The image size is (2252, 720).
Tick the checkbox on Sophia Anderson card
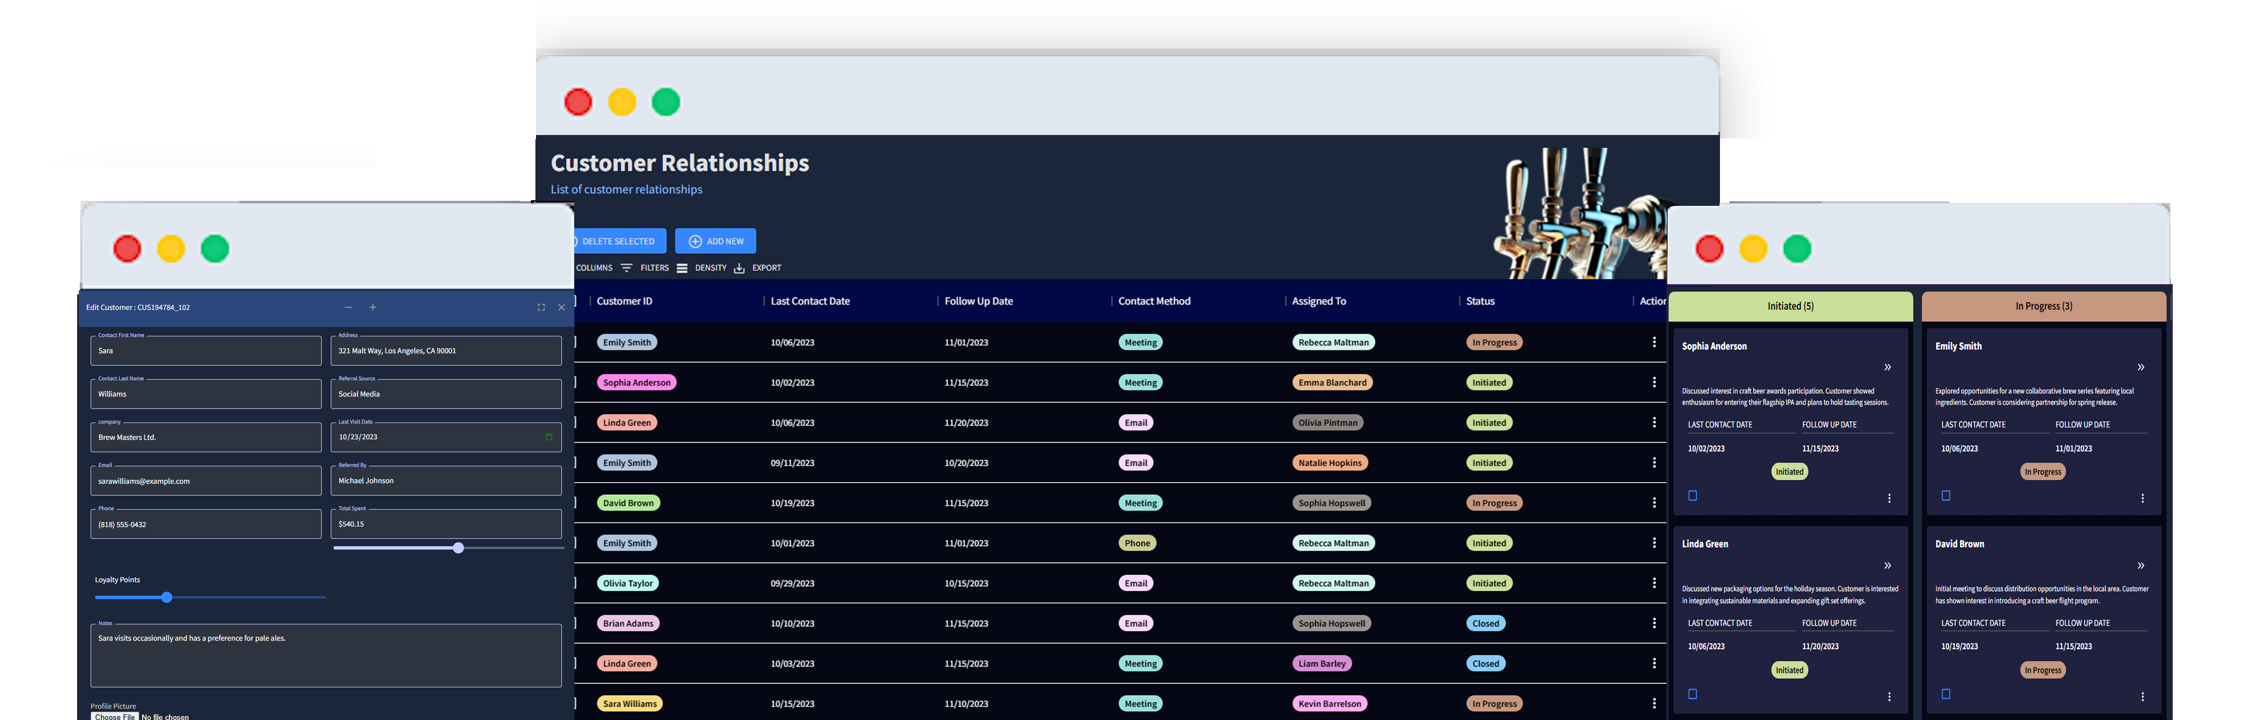1692,496
